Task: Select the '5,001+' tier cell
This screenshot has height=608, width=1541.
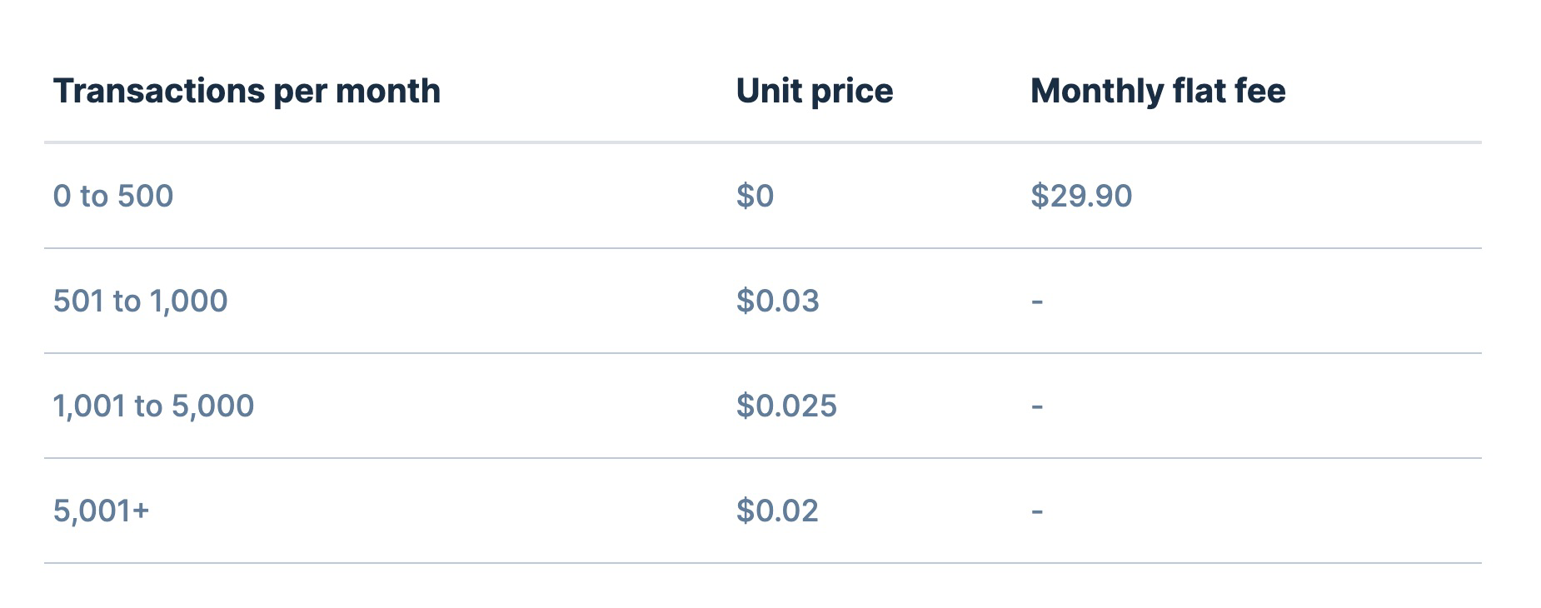Action: pos(101,511)
